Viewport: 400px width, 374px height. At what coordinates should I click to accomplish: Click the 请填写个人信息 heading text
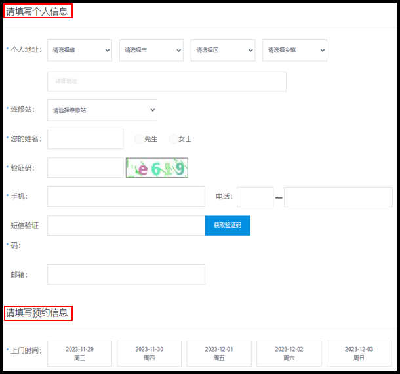(x=37, y=12)
